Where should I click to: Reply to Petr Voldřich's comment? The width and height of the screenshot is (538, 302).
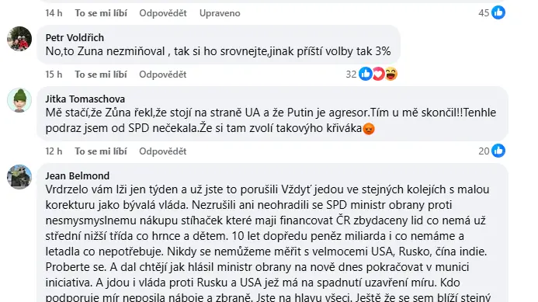pos(162,74)
